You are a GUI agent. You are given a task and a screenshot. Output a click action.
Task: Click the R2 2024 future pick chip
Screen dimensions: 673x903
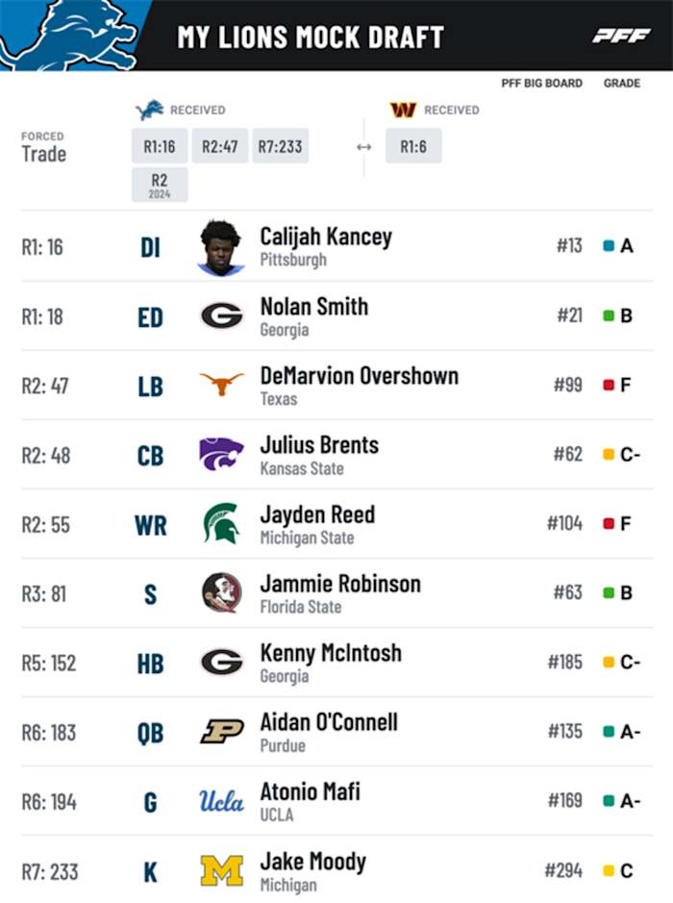click(x=160, y=185)
